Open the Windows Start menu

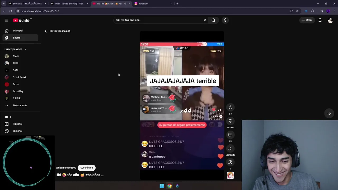coord(162,186)
